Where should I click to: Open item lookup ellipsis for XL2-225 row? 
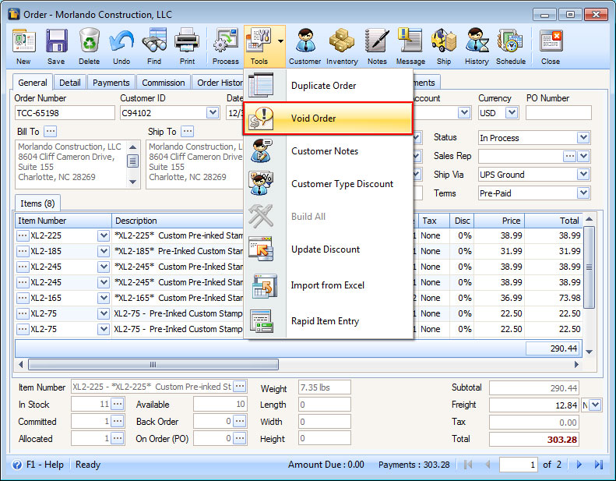point(23,235)
